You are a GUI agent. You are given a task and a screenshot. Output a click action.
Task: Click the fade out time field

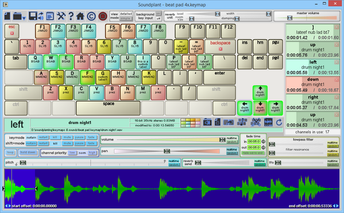pos(254,148)
